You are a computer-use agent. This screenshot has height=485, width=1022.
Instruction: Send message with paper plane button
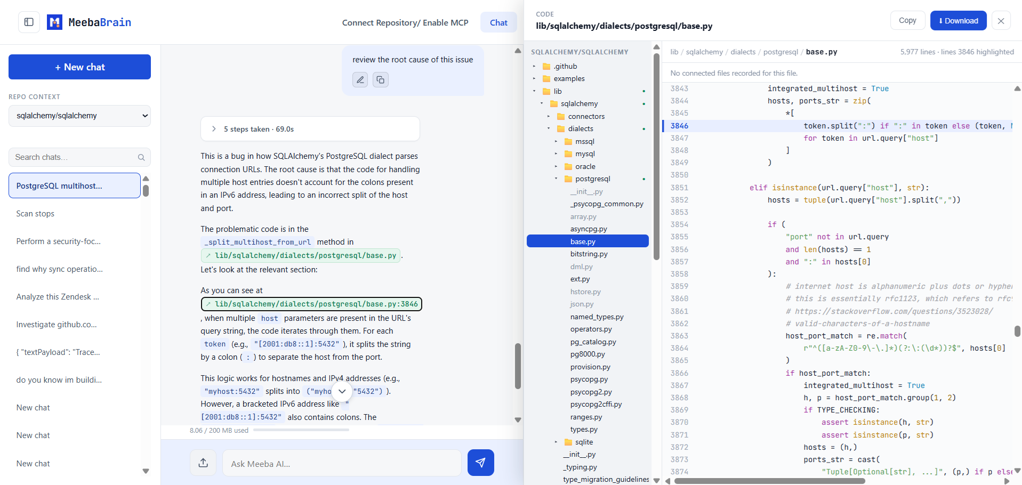pos(480,463)
